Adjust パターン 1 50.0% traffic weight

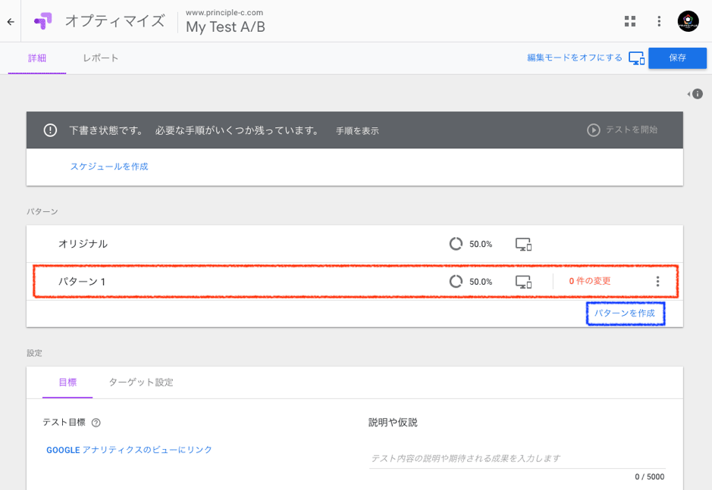pos(471,281)
